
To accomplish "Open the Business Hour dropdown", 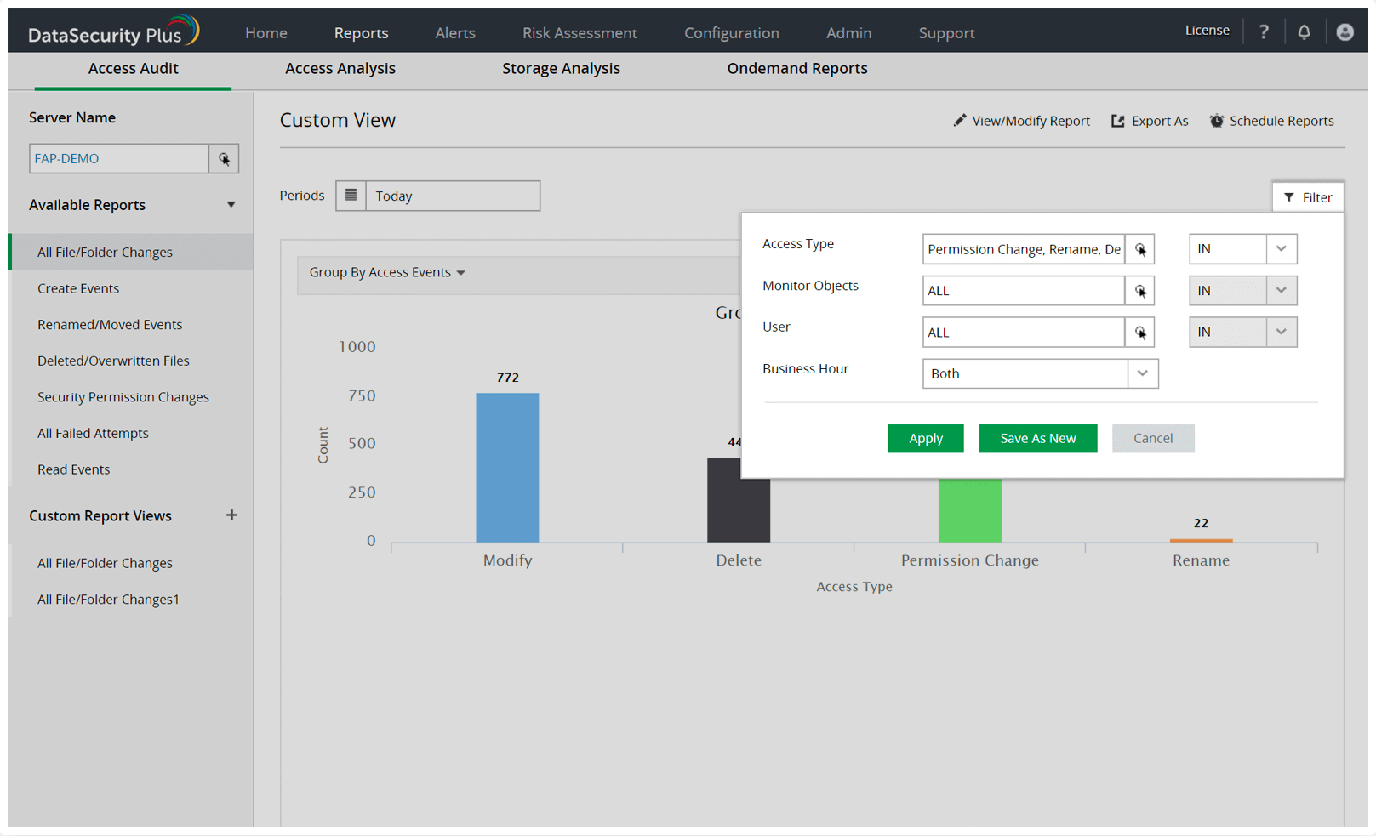I will point(1143,373).
